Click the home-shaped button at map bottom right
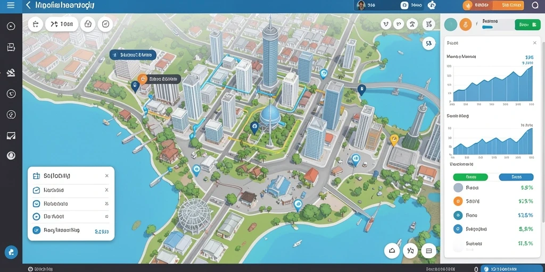545x272 pixels. coord(392,251)
